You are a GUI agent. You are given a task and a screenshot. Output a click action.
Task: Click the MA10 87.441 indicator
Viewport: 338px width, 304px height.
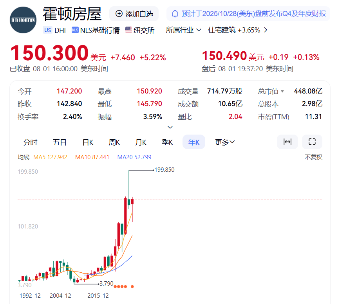[92, 157]
